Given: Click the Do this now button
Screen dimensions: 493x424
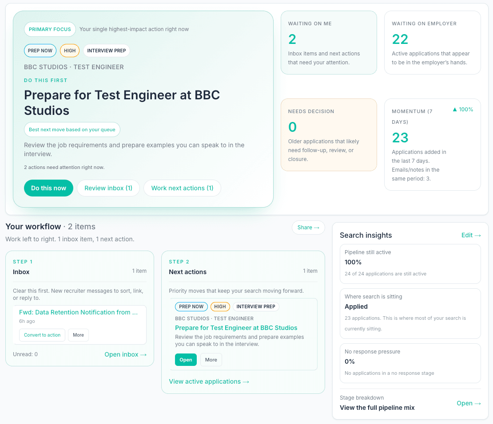Looking at the screenshot, I should click(48, 188).
